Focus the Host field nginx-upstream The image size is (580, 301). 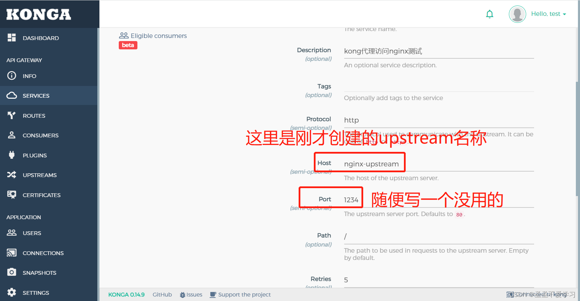[x=439, y=164]
